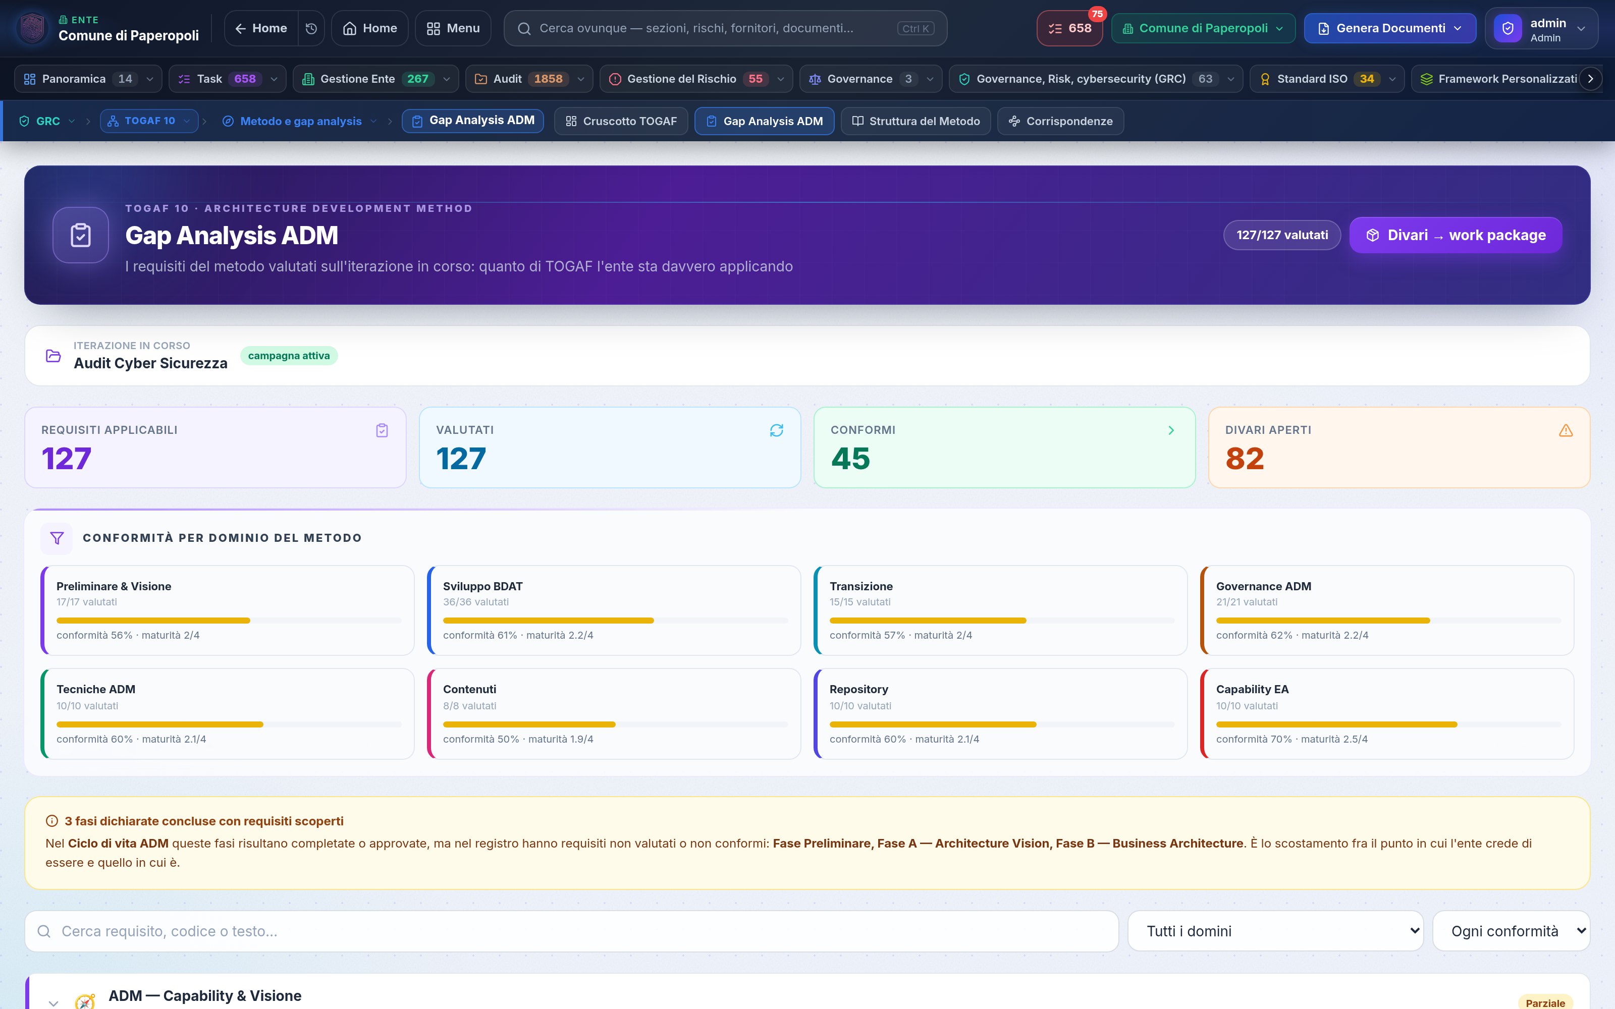Click the Gap Analysis ADM breadcrumb chip
Screen dimensions: 1615x1009
click(x=472, y=121)
